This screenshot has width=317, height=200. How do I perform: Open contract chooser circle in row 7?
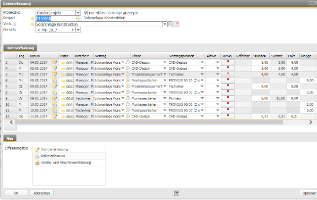click(x=128, y=86)
